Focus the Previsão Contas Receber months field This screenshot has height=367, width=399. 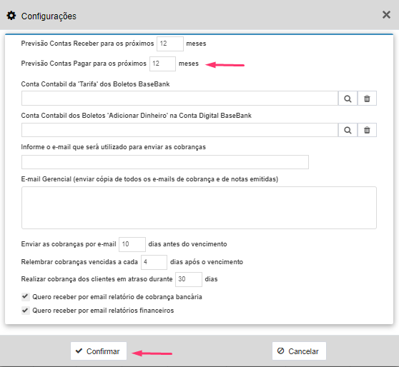click(170, 44)
